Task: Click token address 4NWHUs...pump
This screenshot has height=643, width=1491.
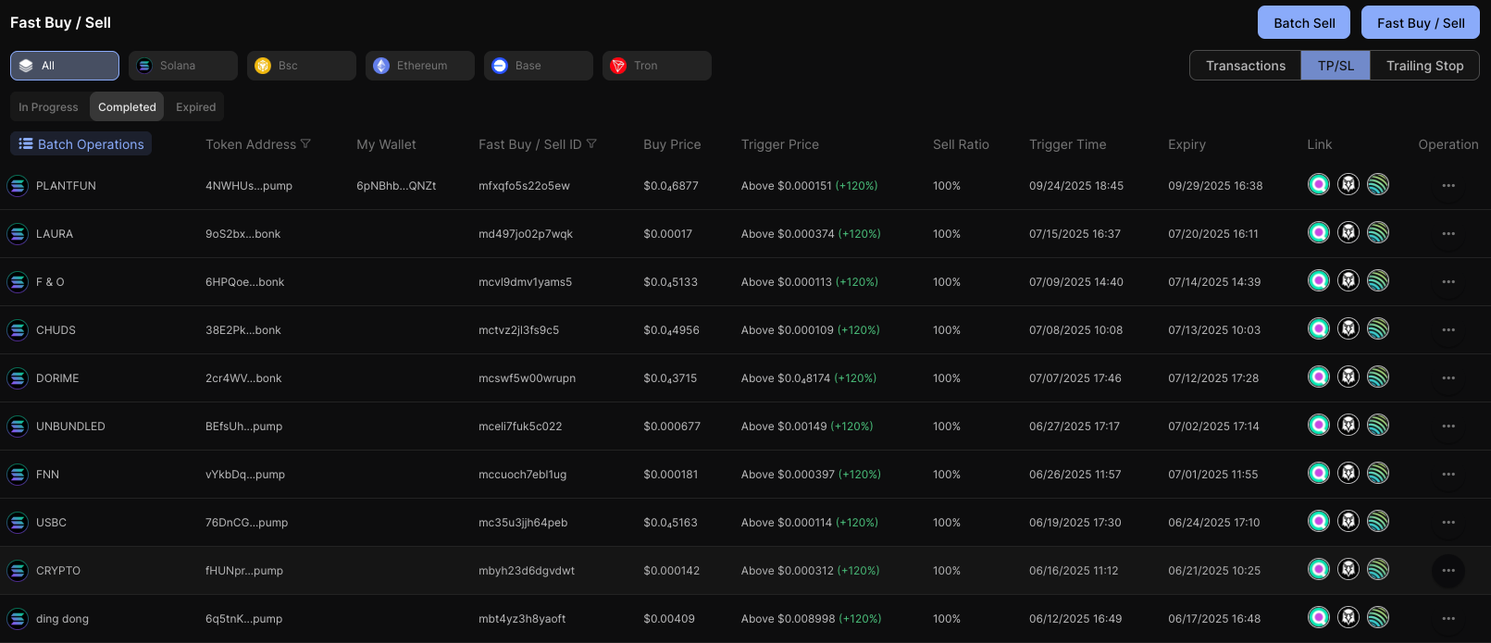Action: coord(249,186)
